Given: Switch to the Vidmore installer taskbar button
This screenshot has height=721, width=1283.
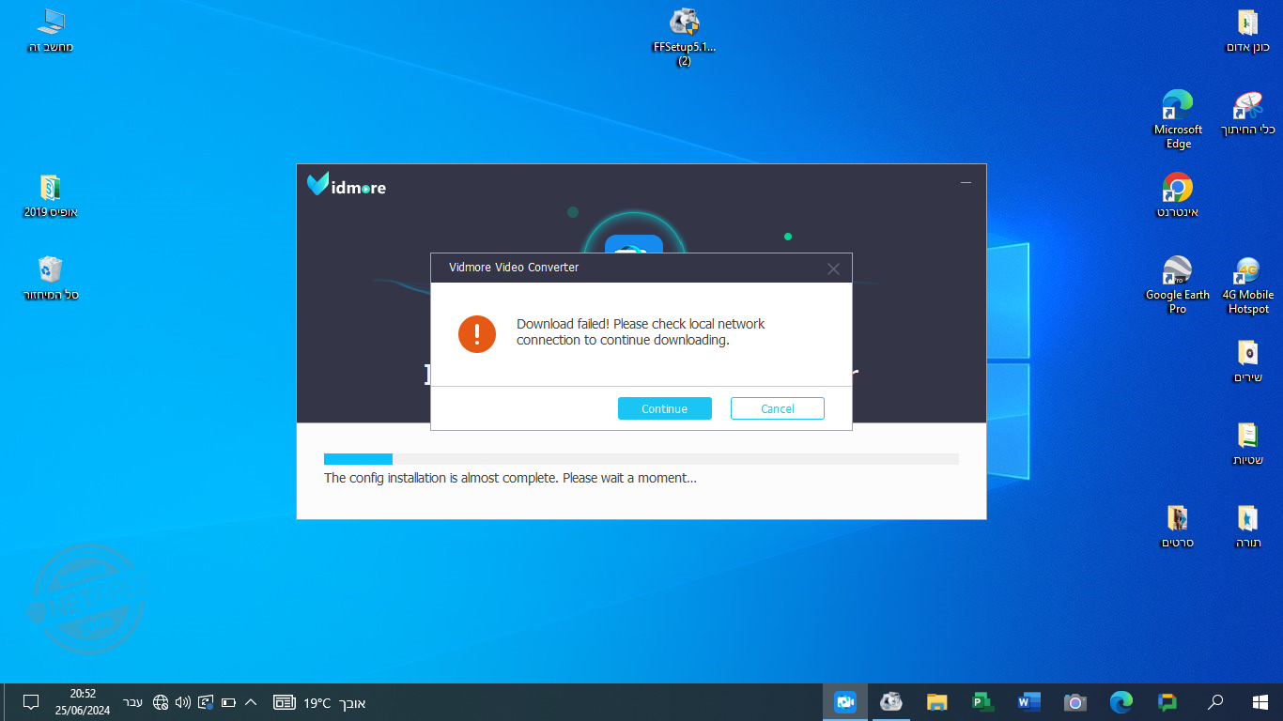Looking at the screenshot, I should coord(845,702).
